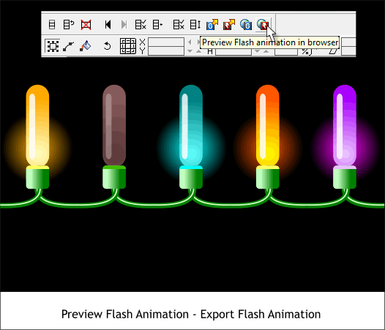This screenshot has width=385, height=330.
Task: Go to the previous animation frame
Action: [x=108, y=25]
